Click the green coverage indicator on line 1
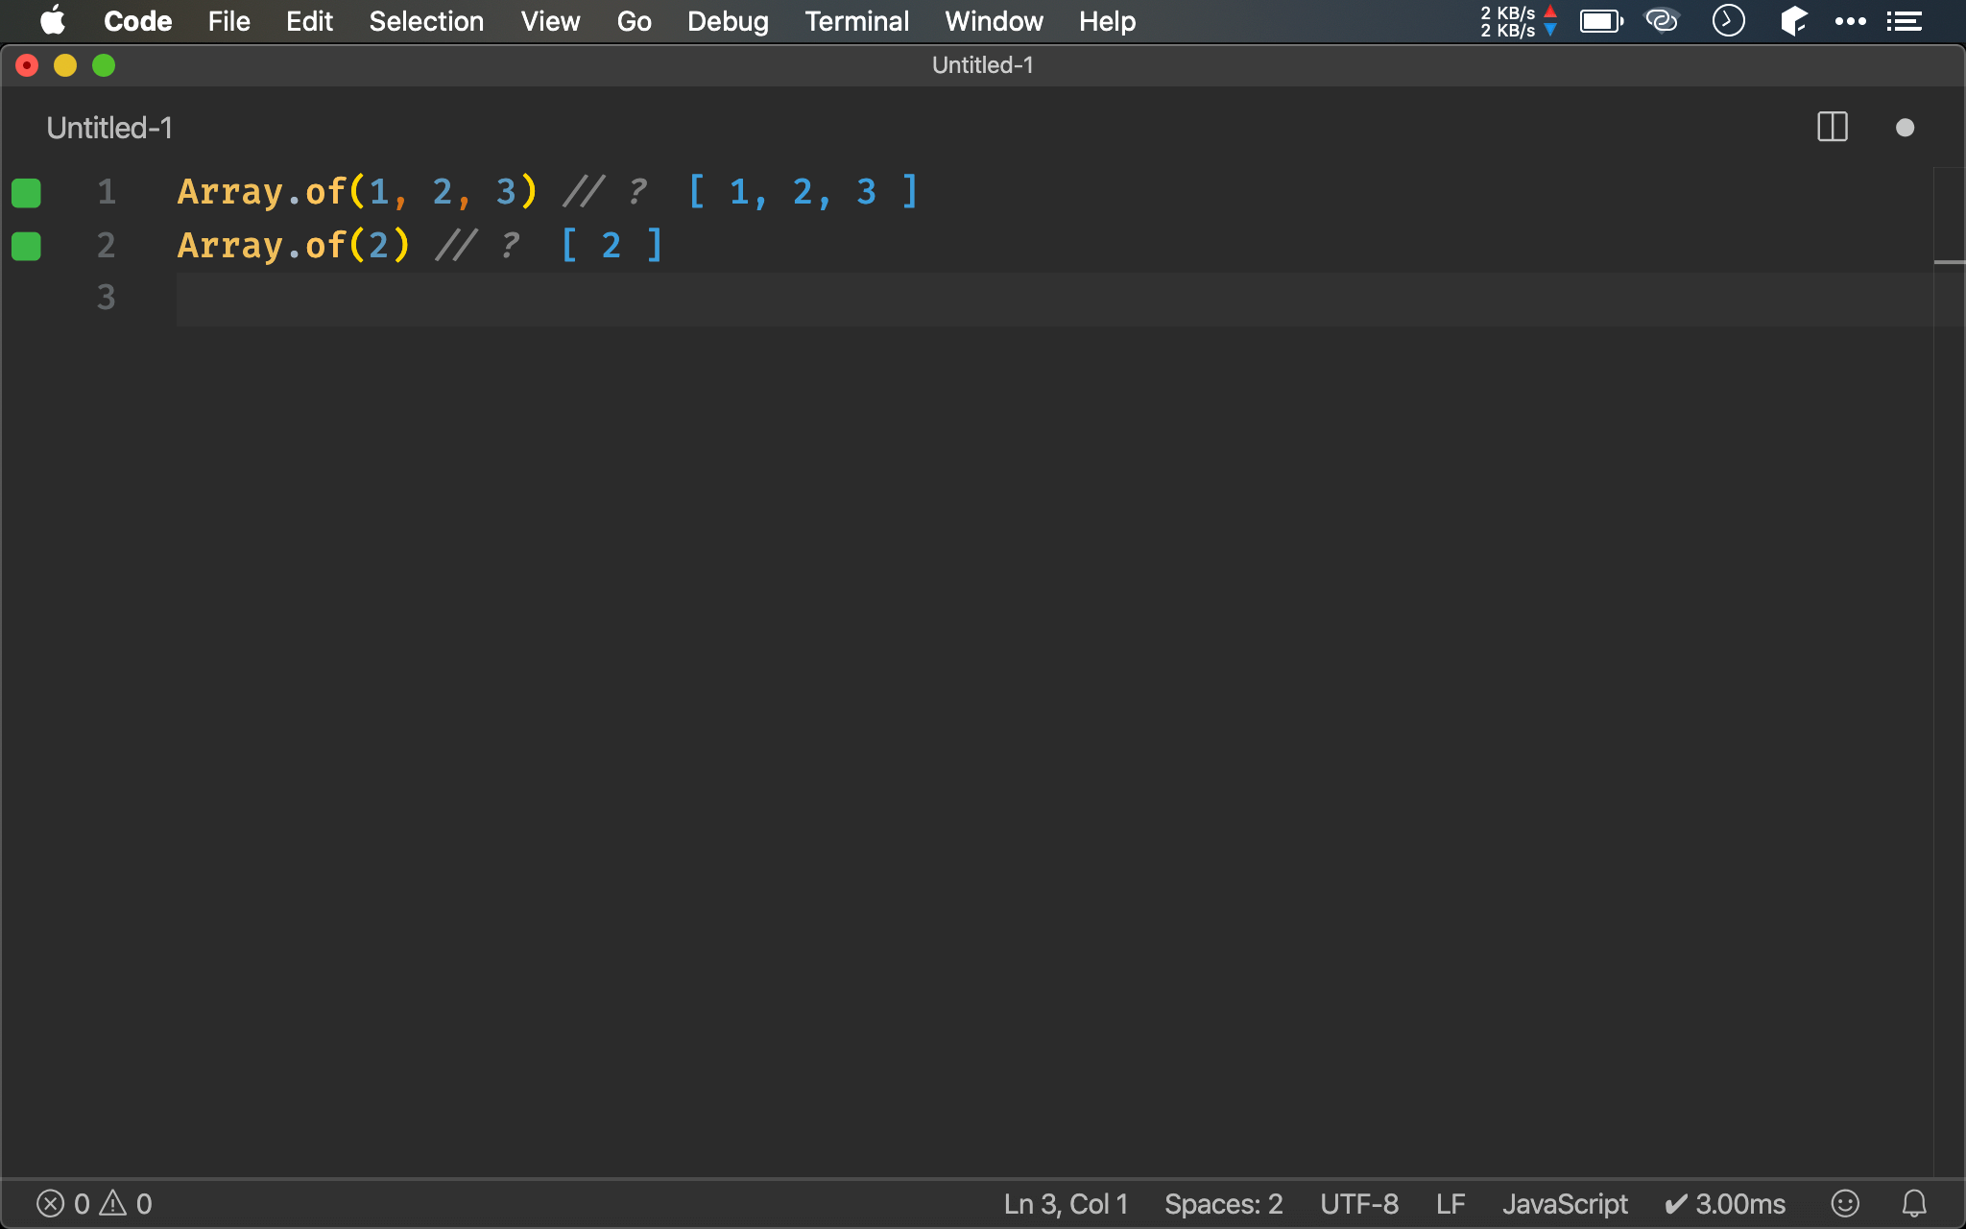 point(26,193)
